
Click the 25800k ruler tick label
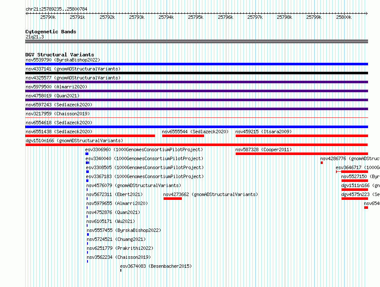(x=344, y=17)
